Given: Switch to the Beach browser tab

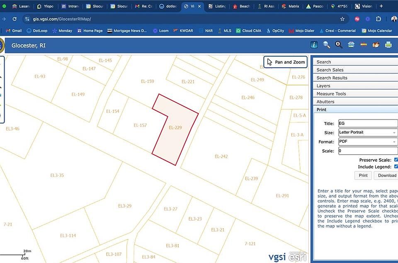Looking at the screenshot, I should pyautogui.click(x=242, y=6).
